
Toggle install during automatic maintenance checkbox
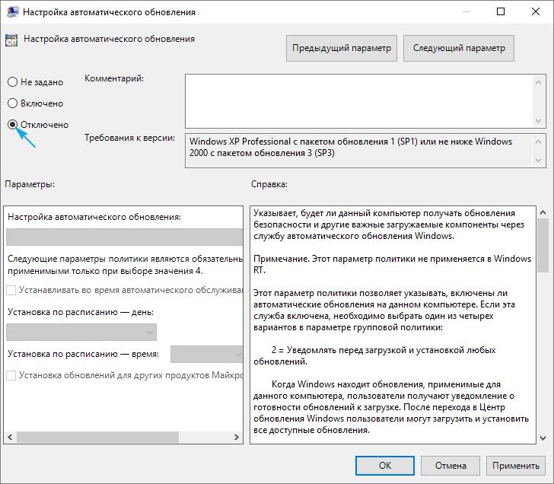point(11,290)
